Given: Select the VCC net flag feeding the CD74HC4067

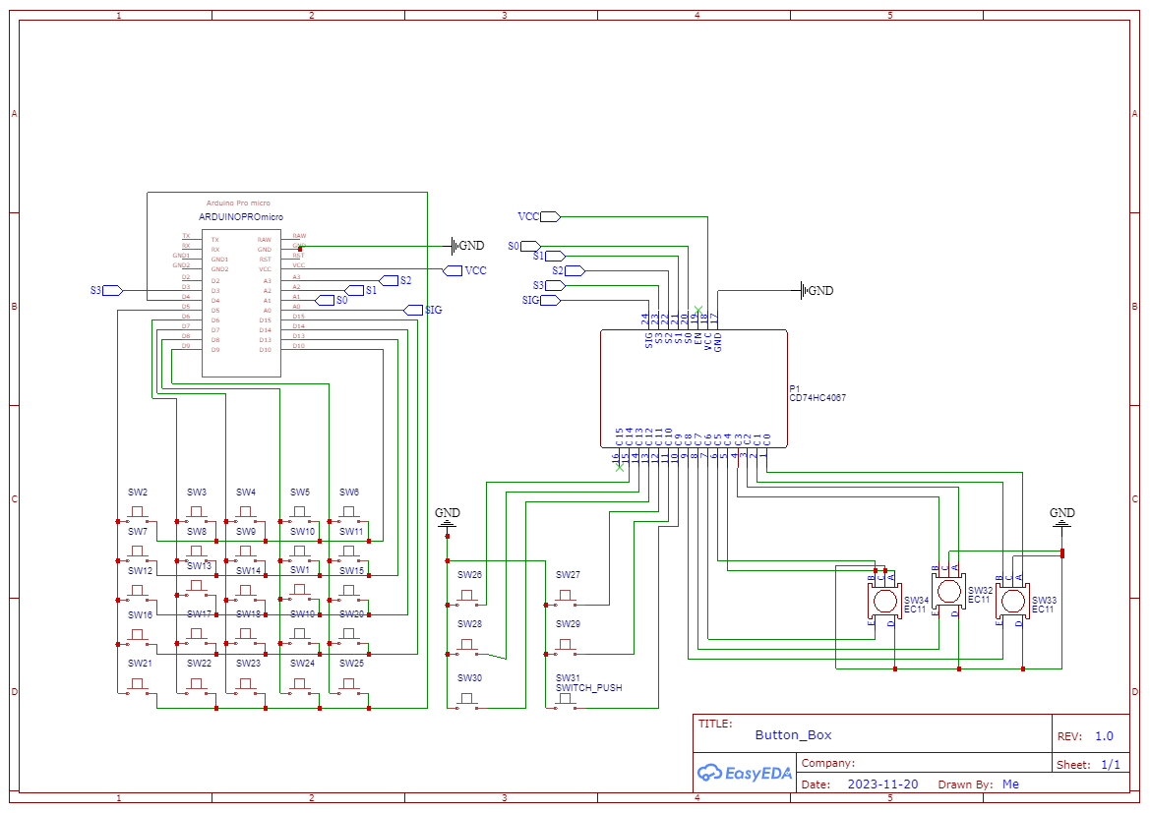Looking at the screenshot, I should (x=540, y=216).
